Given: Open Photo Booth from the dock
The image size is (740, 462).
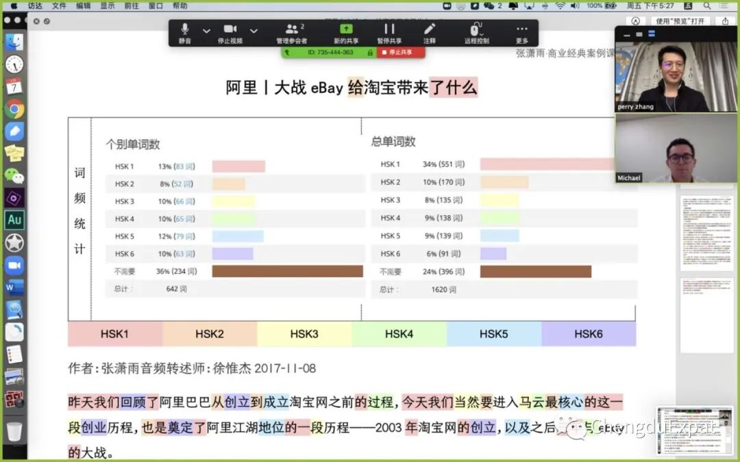Looking at the screenshot, I should coord(14,399).
